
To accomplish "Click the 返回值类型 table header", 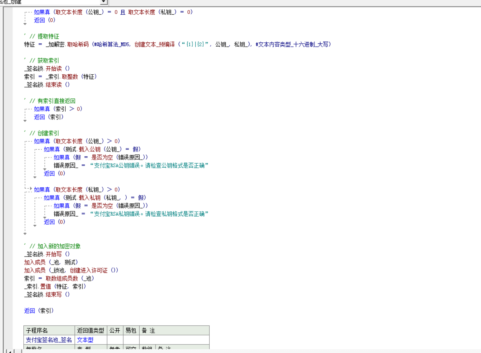I will coord(91,330).
